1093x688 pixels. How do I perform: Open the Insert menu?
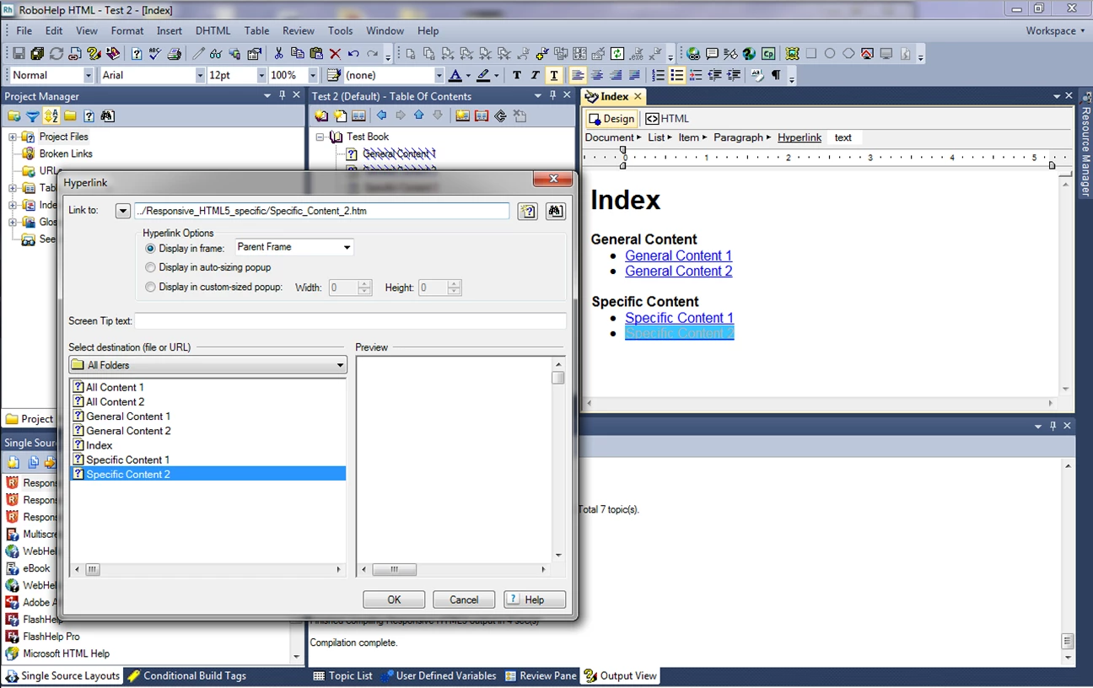point(170,30)
